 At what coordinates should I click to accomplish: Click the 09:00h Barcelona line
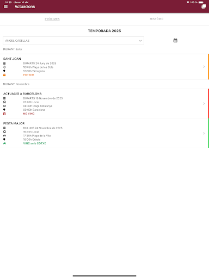click(34, 110)
